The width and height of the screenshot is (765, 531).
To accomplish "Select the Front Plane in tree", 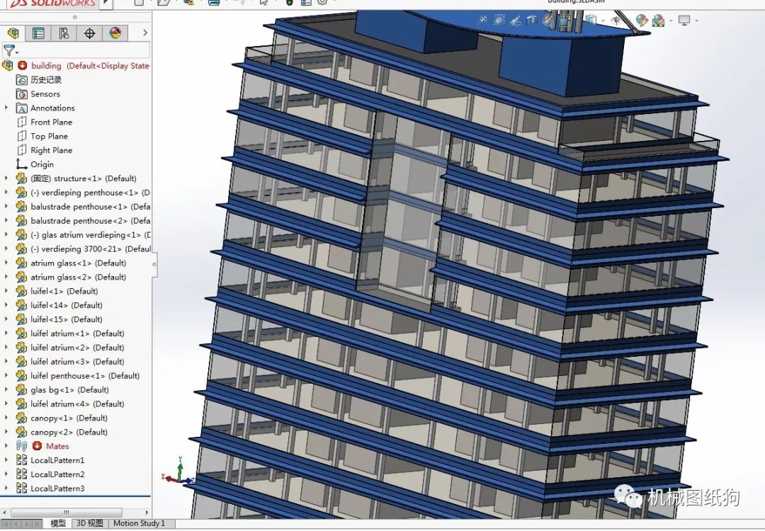I will [51, 122].
